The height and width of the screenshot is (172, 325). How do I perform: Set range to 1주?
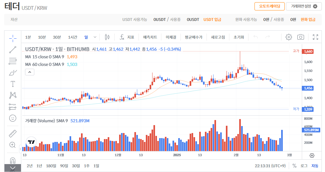pos(87,166)
